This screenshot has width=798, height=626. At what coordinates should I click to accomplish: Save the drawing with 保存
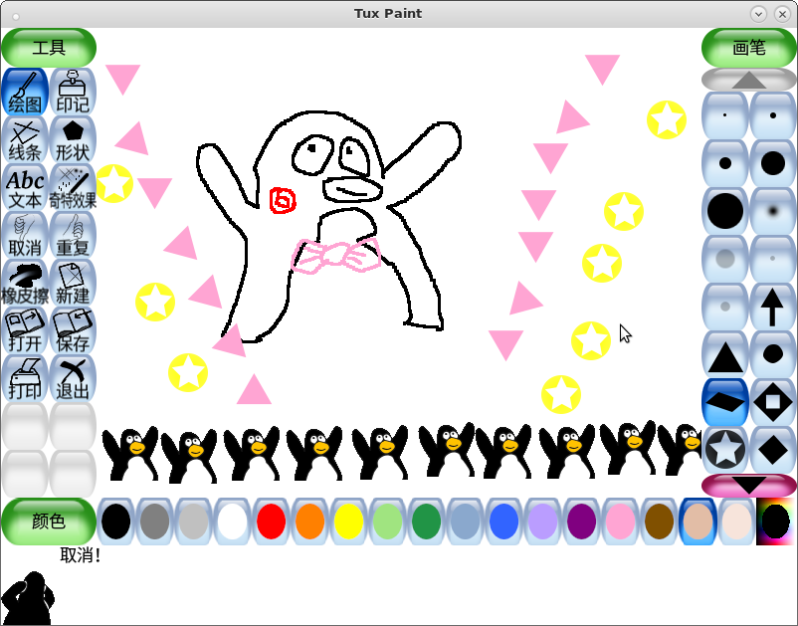73,330
